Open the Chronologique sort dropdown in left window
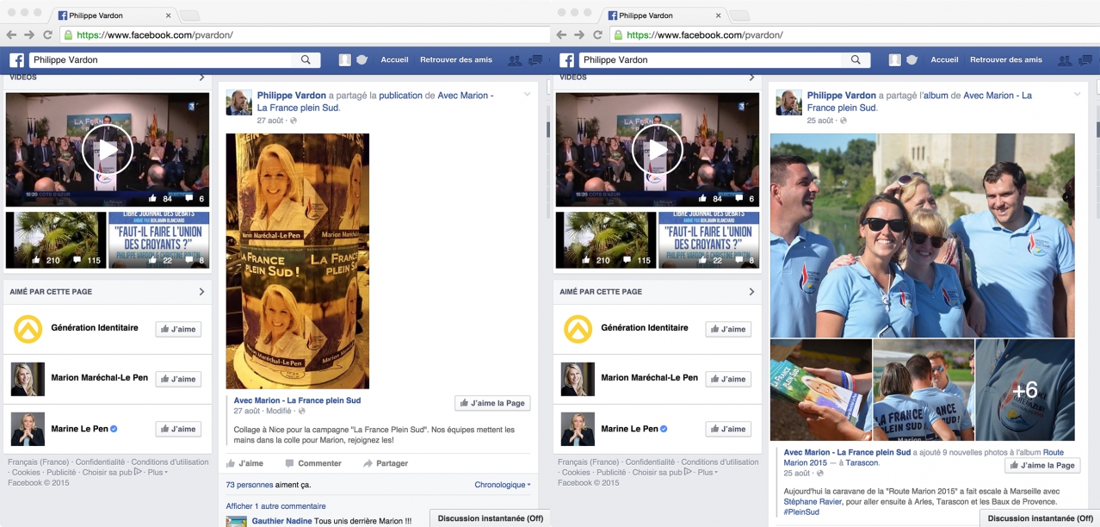The image size is (1100, 527). (503, 485)
